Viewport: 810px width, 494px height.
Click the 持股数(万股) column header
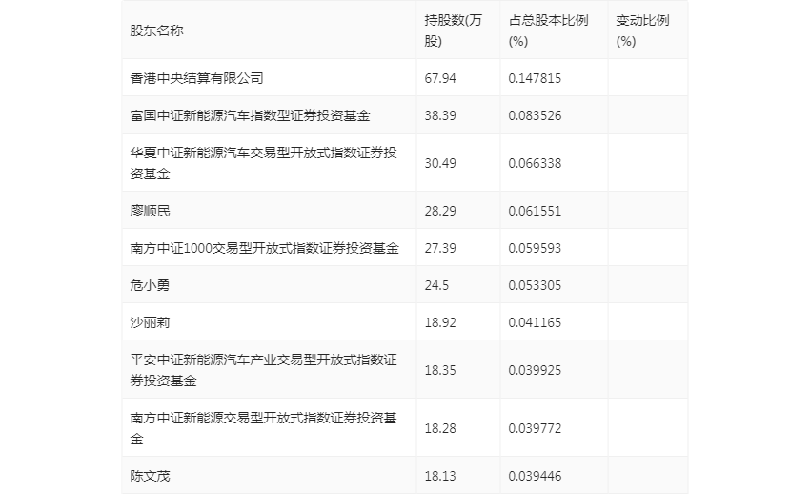click(x=453, y=31)
